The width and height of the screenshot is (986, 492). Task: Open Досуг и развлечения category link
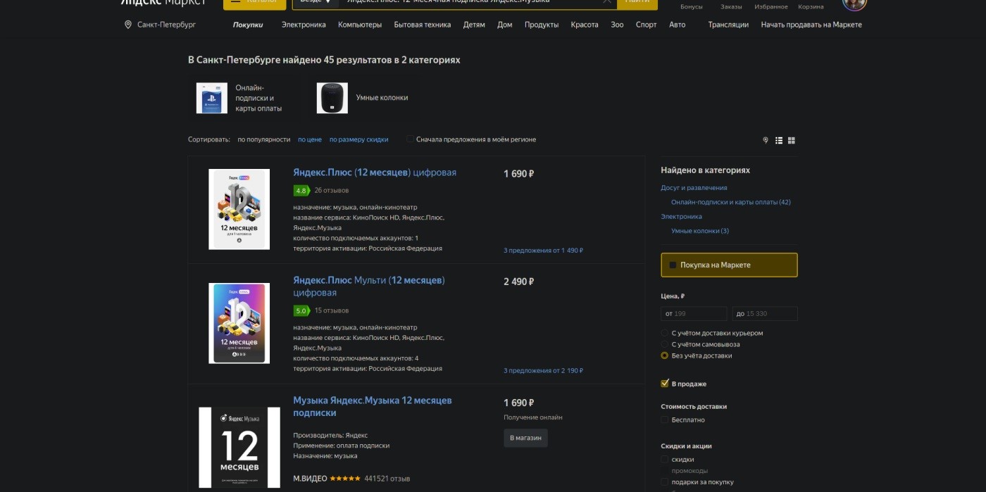tap(694, 188)
